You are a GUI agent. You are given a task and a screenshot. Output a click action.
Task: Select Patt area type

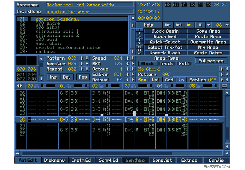tap(184, 64)
